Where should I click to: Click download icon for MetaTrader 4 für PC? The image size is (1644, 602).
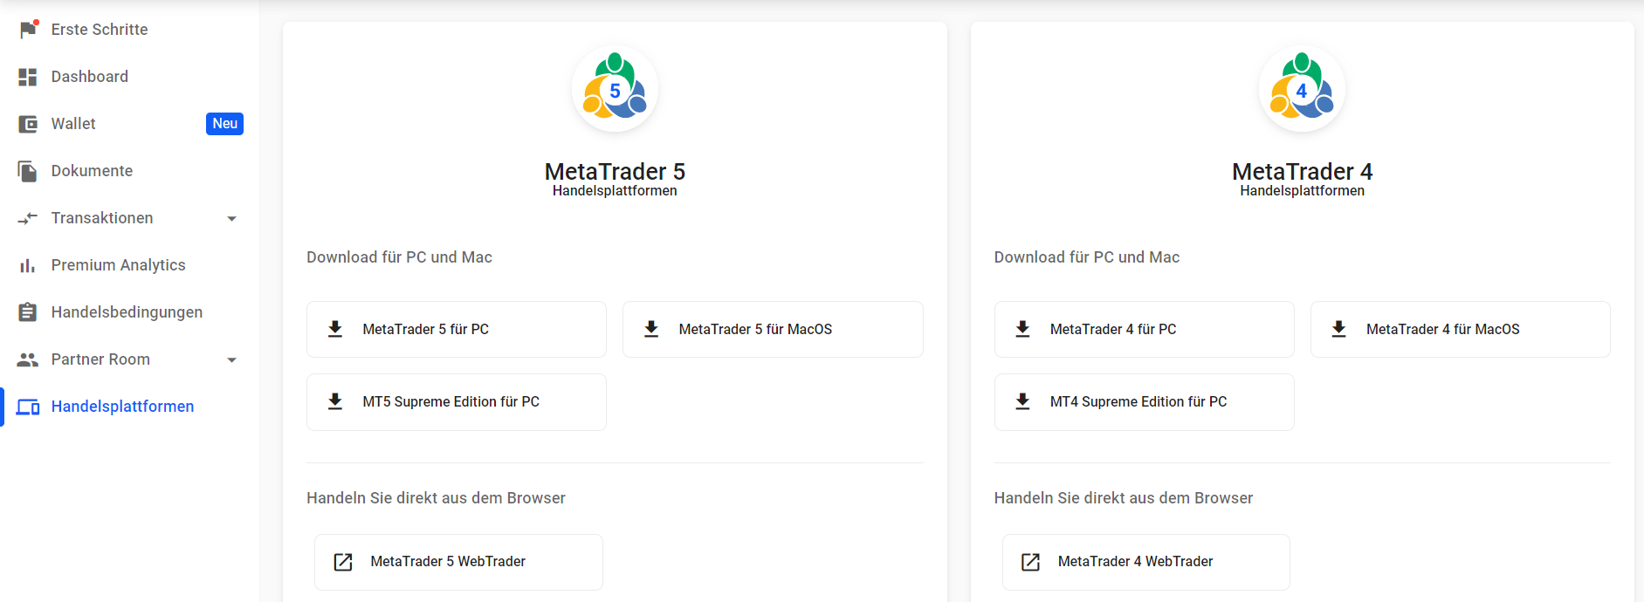click(x=1022, y=329)
